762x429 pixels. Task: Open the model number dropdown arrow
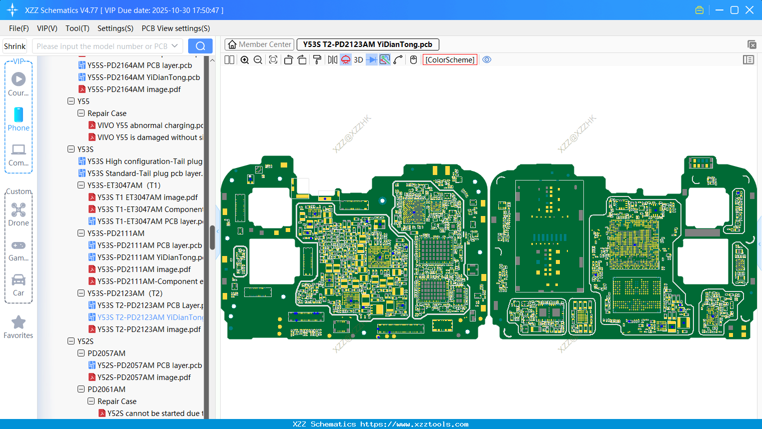click(175, 46)
